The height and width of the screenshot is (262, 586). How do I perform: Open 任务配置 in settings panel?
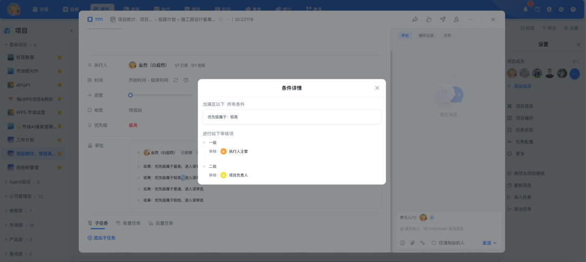tap(520, 142)
